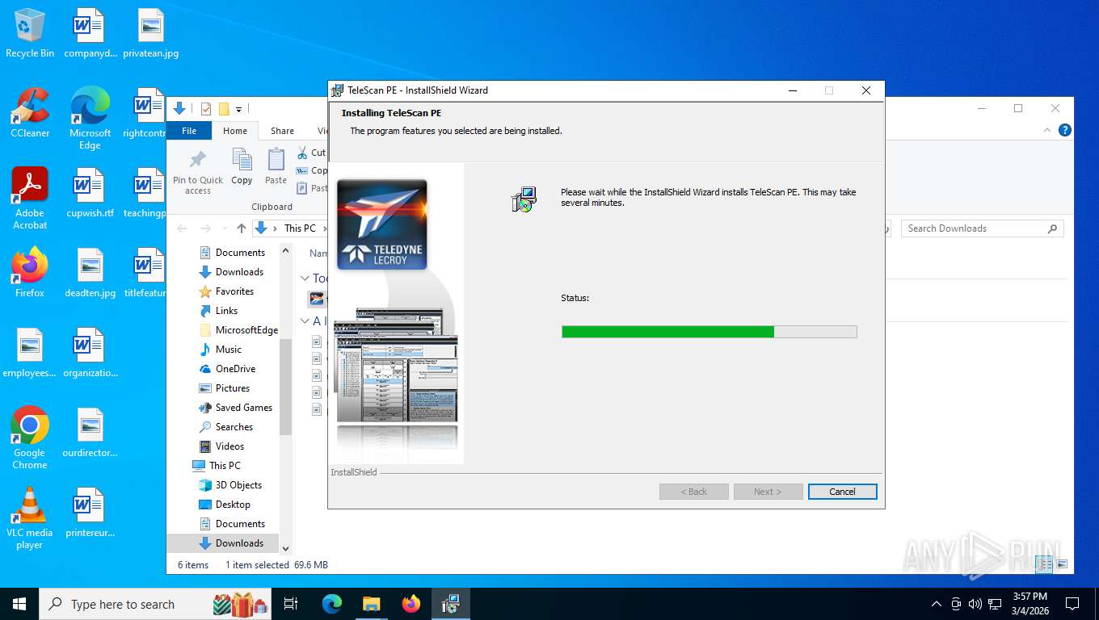The width and height of the screenshot is (1099, 620).
Task: Select Music in navigation pane
Action: click(x=228, y=350)
